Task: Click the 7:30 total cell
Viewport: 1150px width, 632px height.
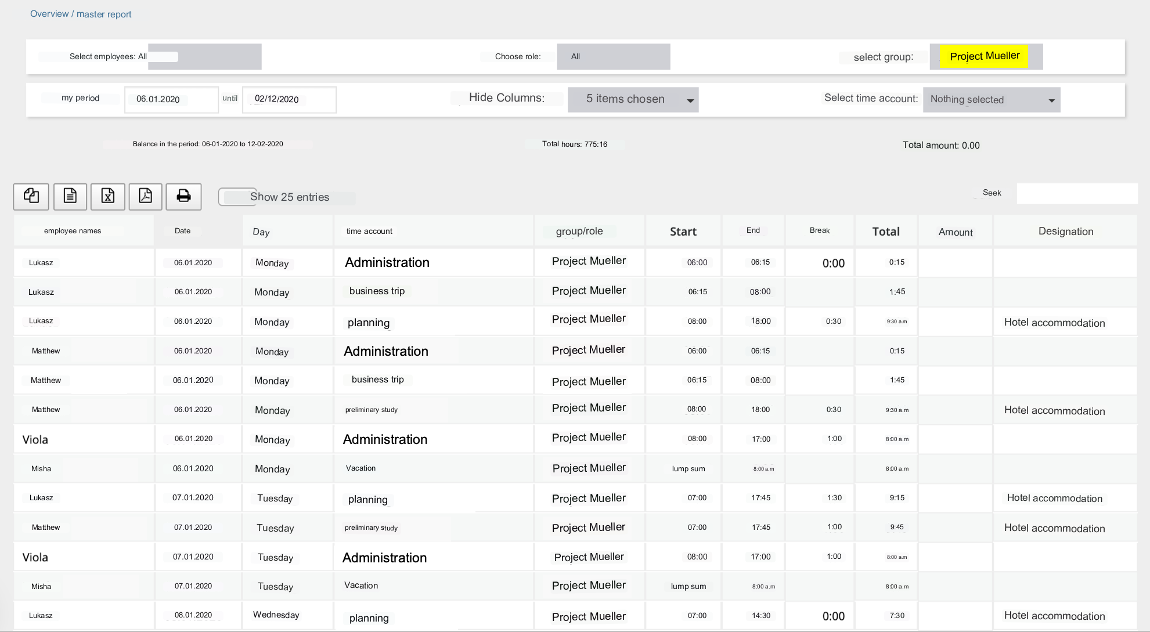Action: [897, 615]
